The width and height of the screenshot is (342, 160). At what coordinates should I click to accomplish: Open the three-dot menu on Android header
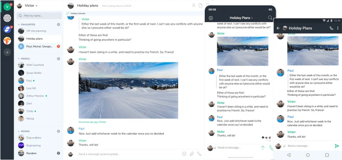338,28
